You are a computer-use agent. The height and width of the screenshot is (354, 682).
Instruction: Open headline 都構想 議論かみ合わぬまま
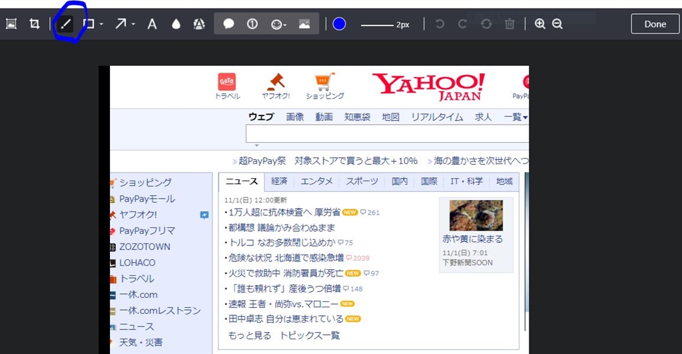pyautogui.click(x=282, y=227)
